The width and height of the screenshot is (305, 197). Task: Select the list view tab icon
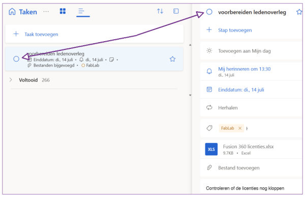81,11
